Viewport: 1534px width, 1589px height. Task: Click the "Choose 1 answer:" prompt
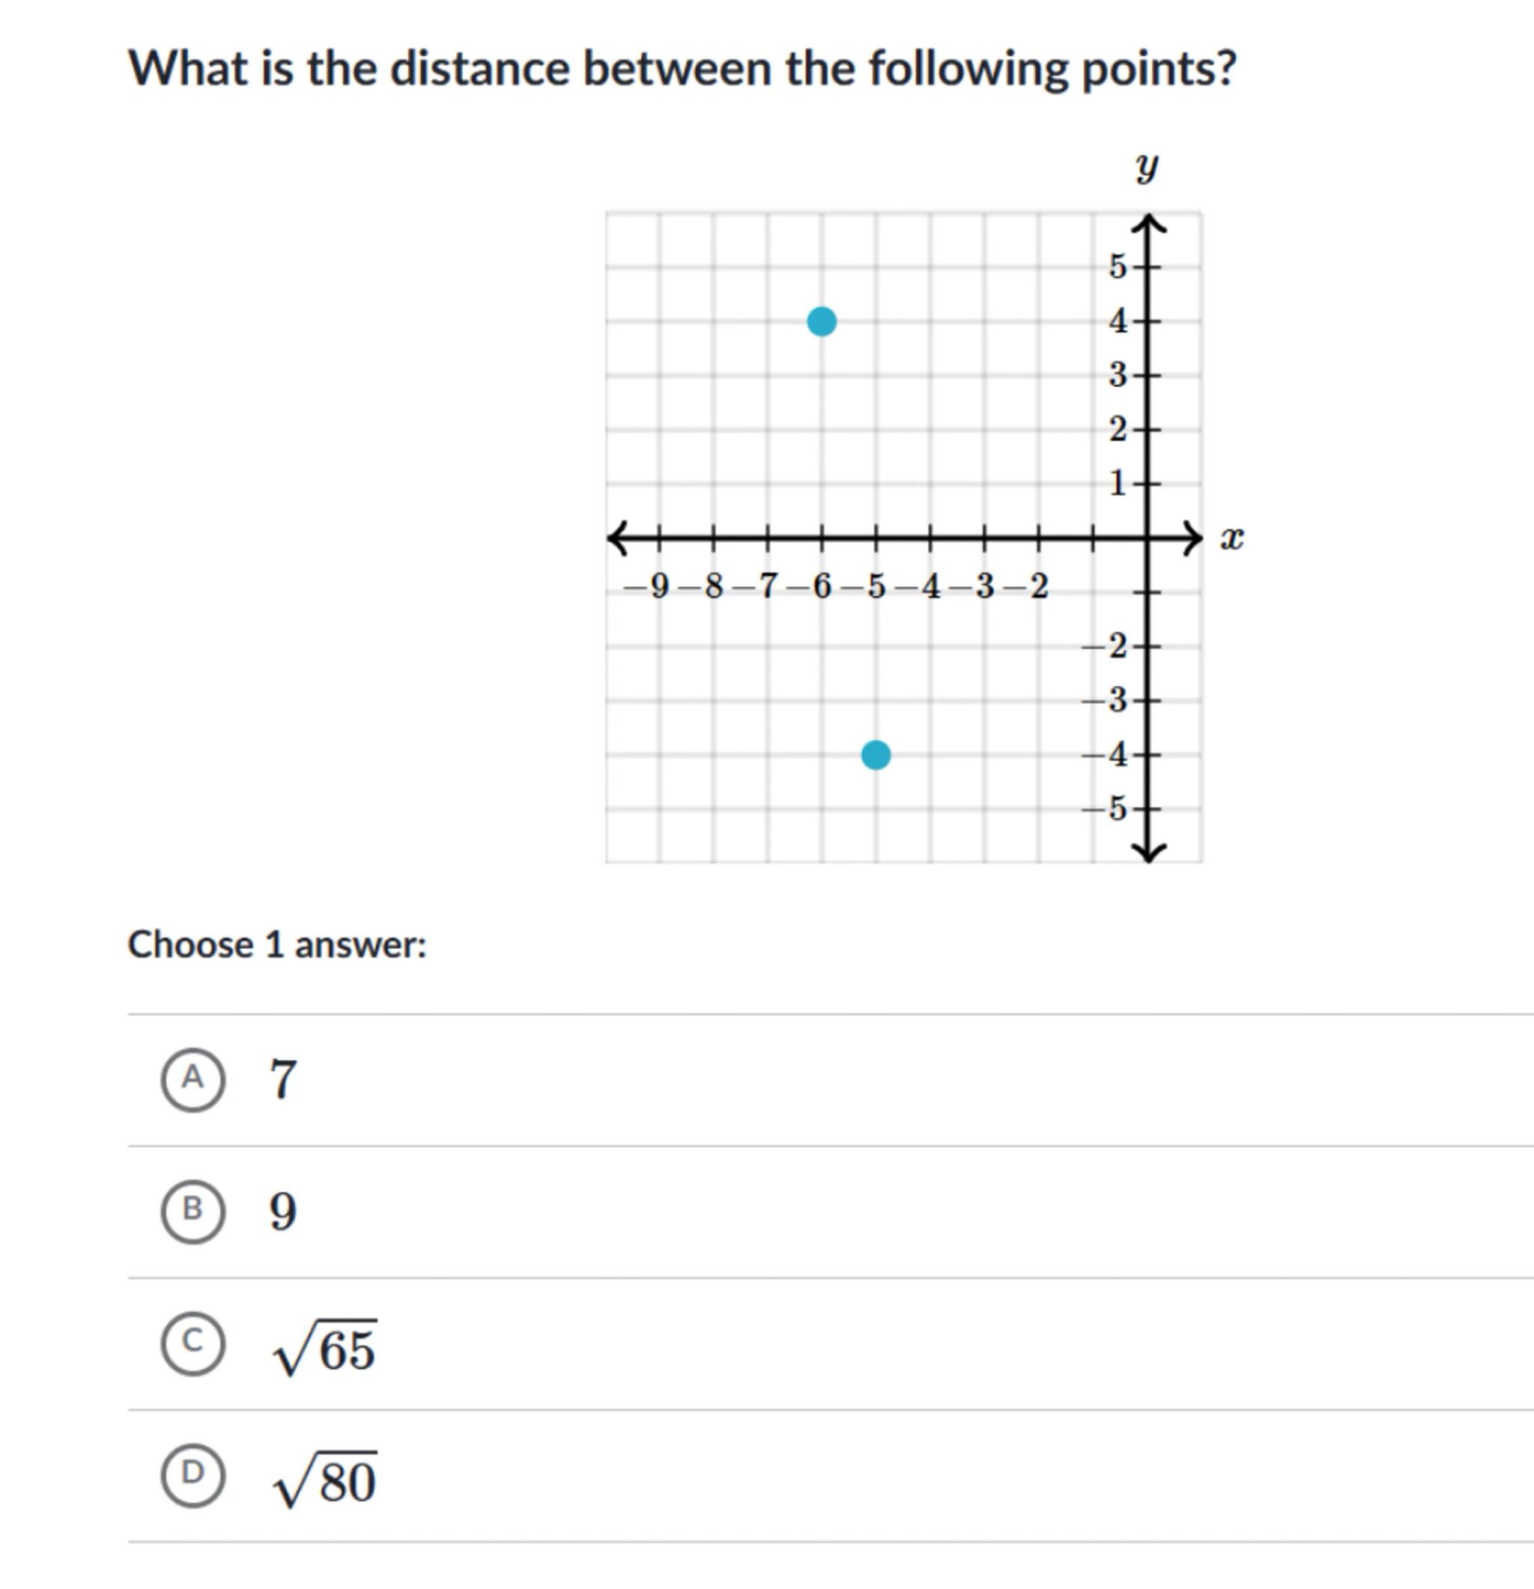tap(277, 944)
